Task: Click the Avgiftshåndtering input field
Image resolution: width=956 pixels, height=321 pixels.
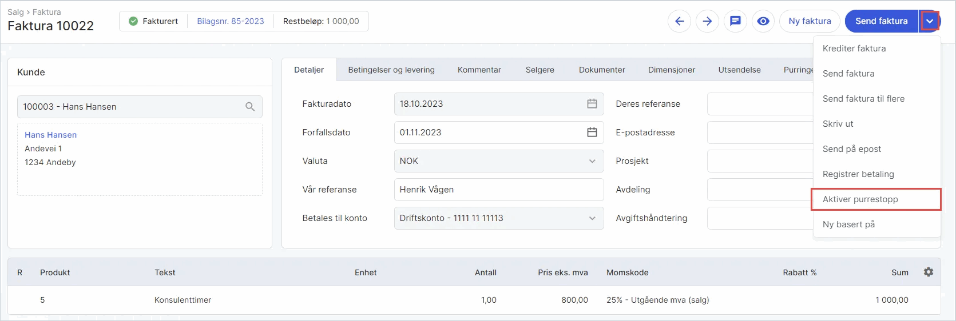Action: point(760,218)
